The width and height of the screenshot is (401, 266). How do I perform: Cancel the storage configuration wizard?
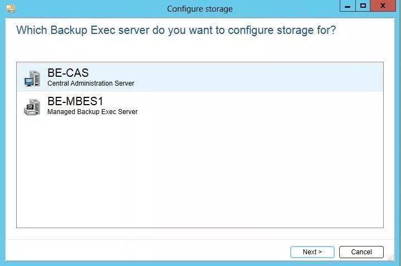[x=361, y=252]
